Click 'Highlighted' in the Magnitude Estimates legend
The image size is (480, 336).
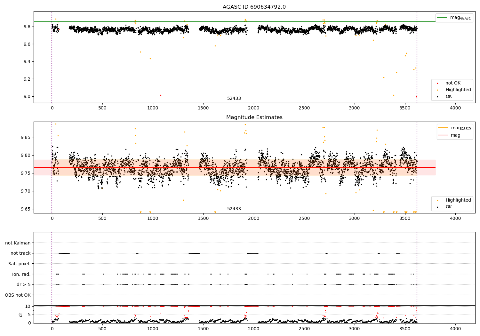click(x=458, y=200)
